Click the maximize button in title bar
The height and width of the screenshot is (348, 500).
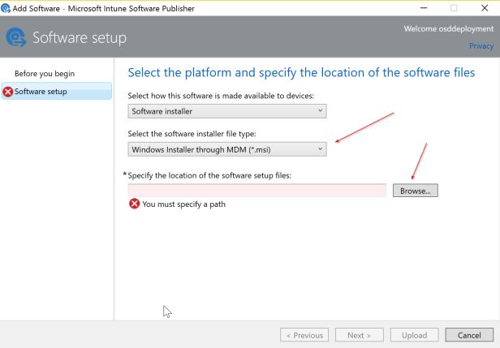(x=454, y=8)
